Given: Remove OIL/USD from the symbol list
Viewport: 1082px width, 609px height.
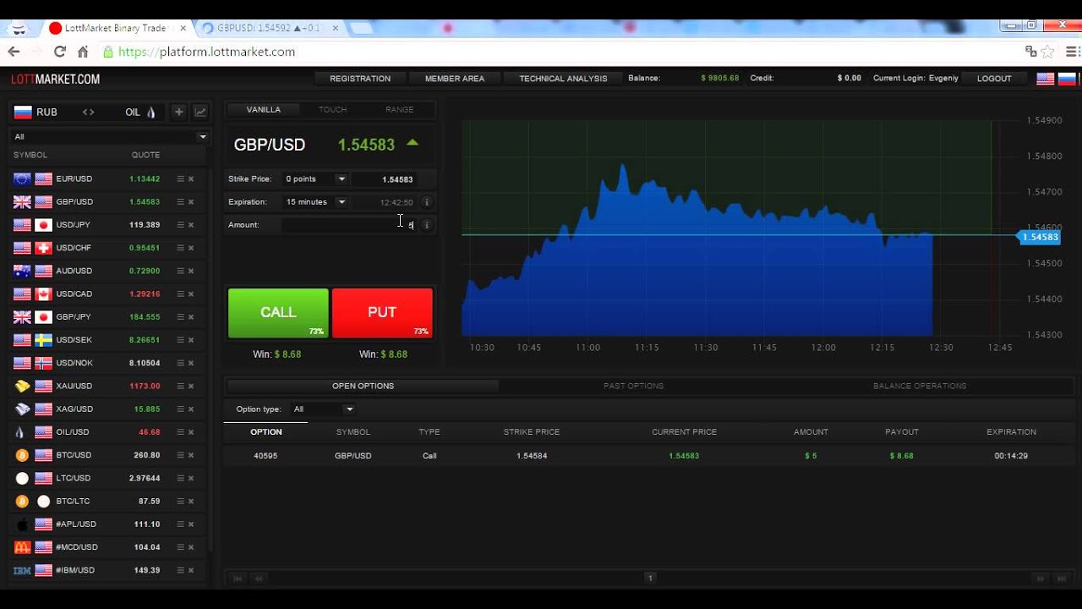Looking at the screenshot, I should (x=191, y=432).
